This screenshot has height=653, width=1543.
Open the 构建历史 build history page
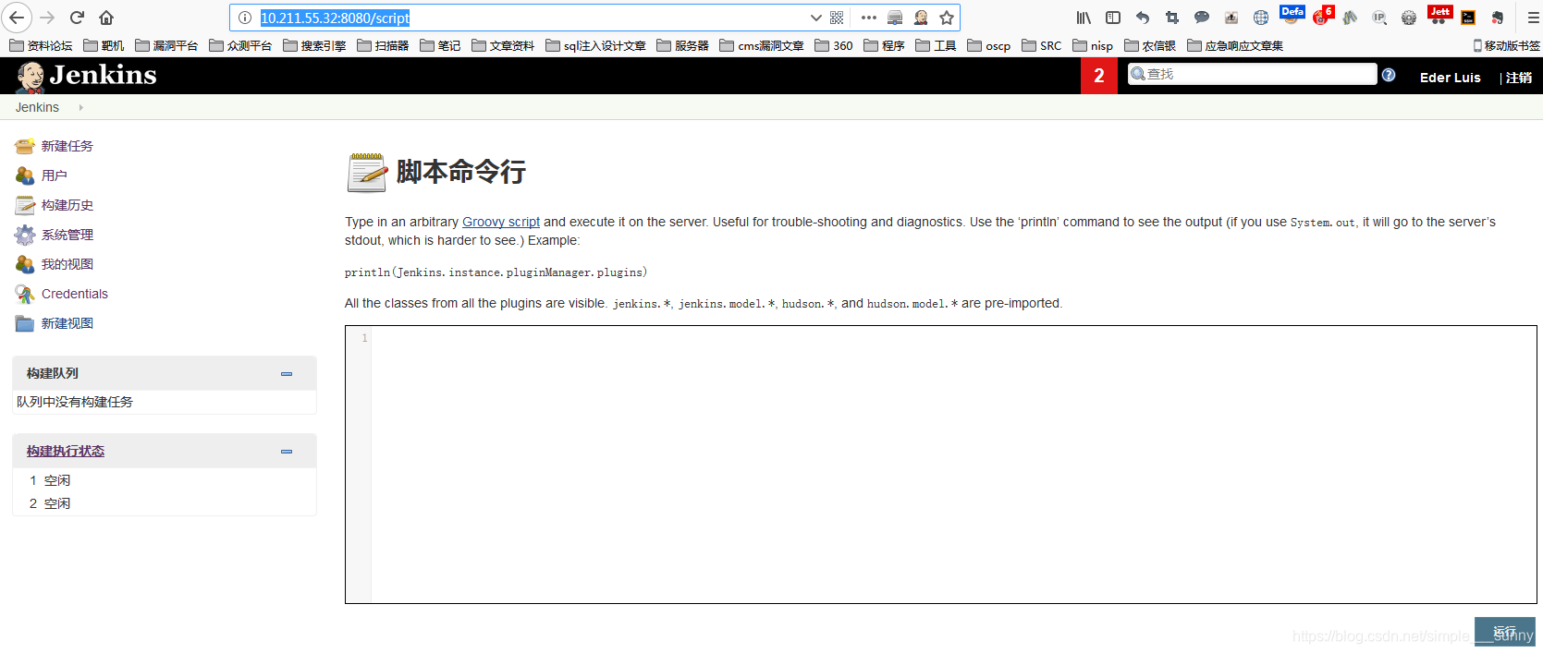pos(67,205)
